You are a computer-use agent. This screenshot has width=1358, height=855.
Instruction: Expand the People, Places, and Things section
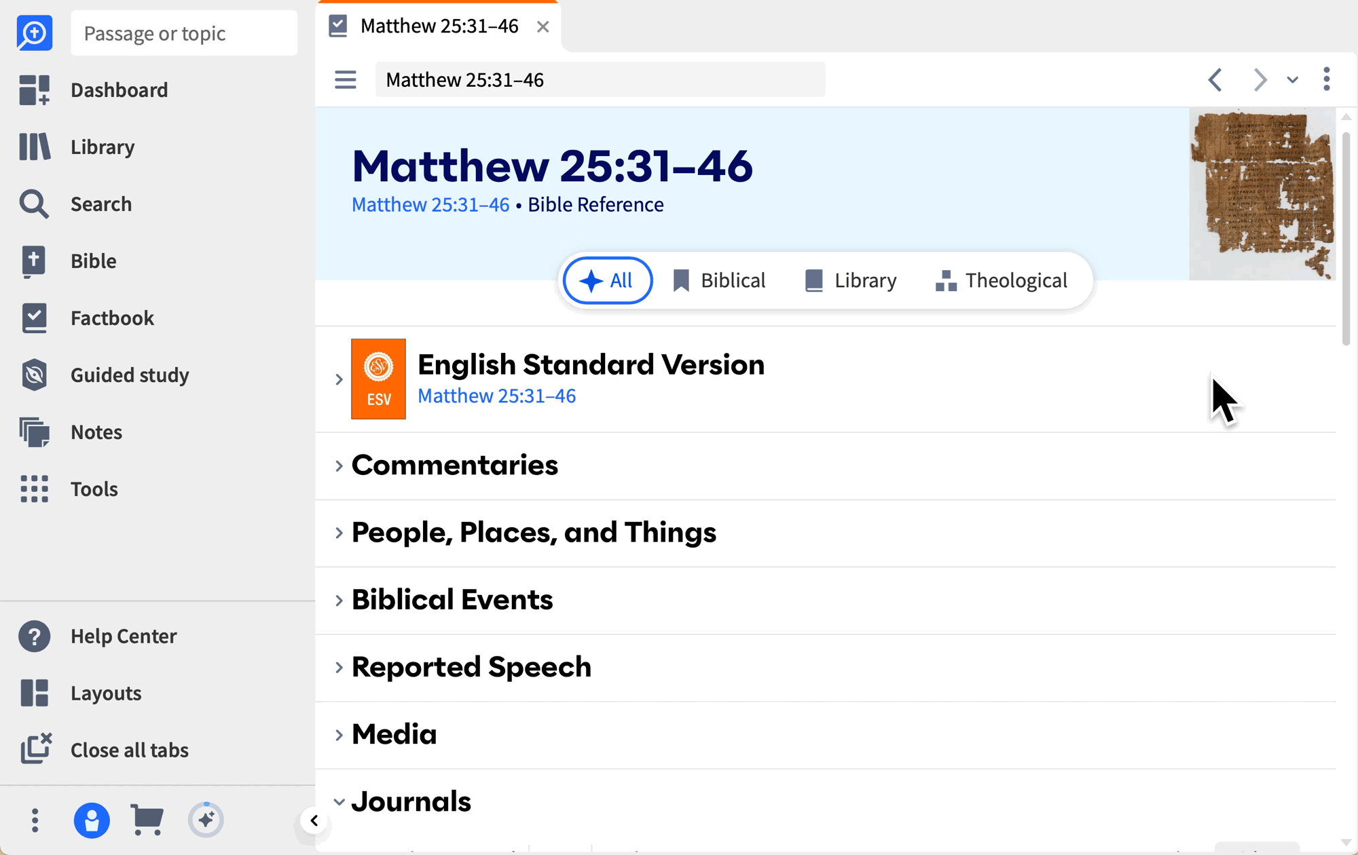(x=339, y=533)
